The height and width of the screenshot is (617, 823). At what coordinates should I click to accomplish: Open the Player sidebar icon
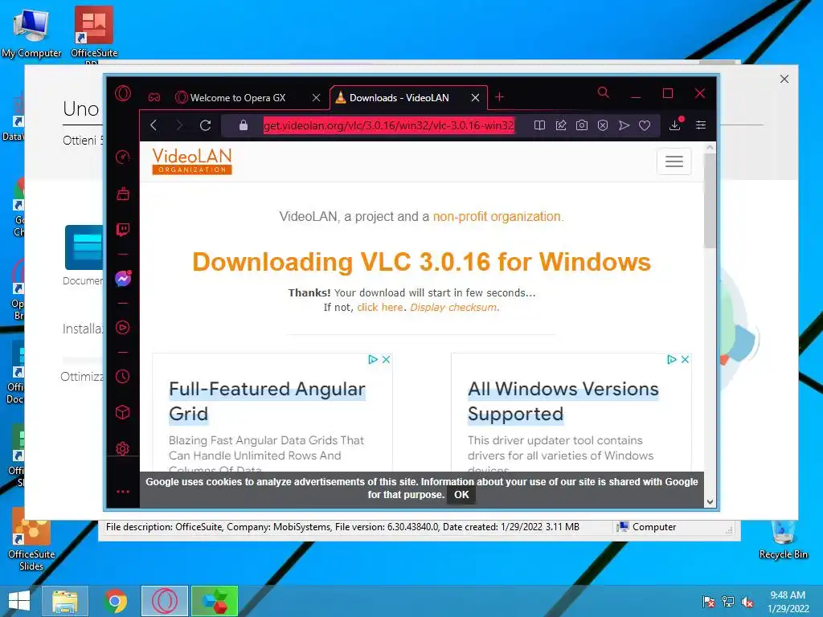tap(123, 328)
